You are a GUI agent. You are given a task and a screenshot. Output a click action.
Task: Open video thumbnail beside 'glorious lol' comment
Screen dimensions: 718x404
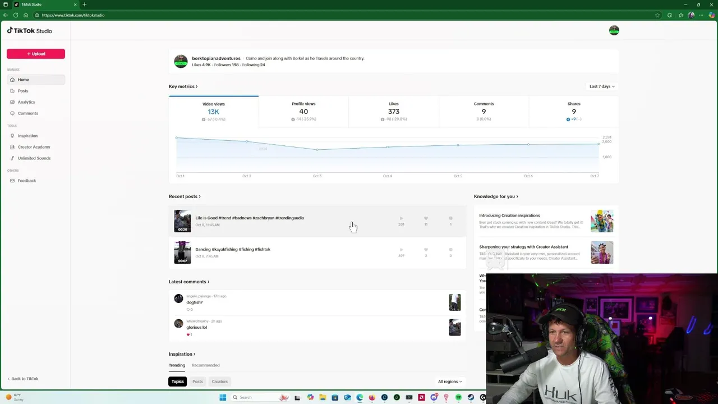[455, 327]
